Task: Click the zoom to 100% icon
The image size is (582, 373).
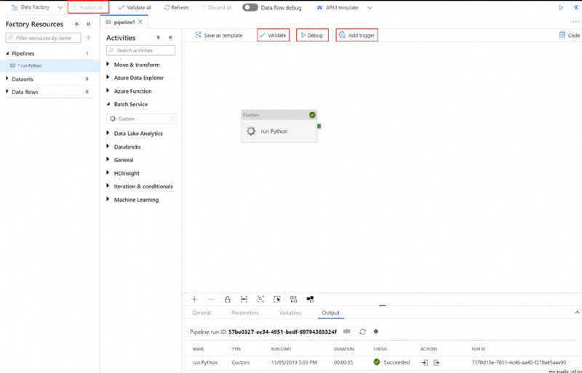Action: 244,299
